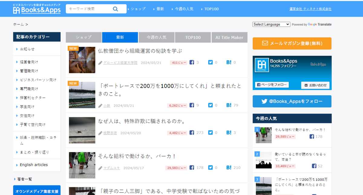
Task: Click the 特殊詐欺 article thumbnail
Action: click(x=82, y=130)
